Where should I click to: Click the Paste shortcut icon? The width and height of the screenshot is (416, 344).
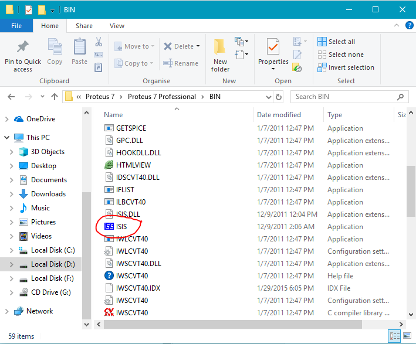point(99,67)
